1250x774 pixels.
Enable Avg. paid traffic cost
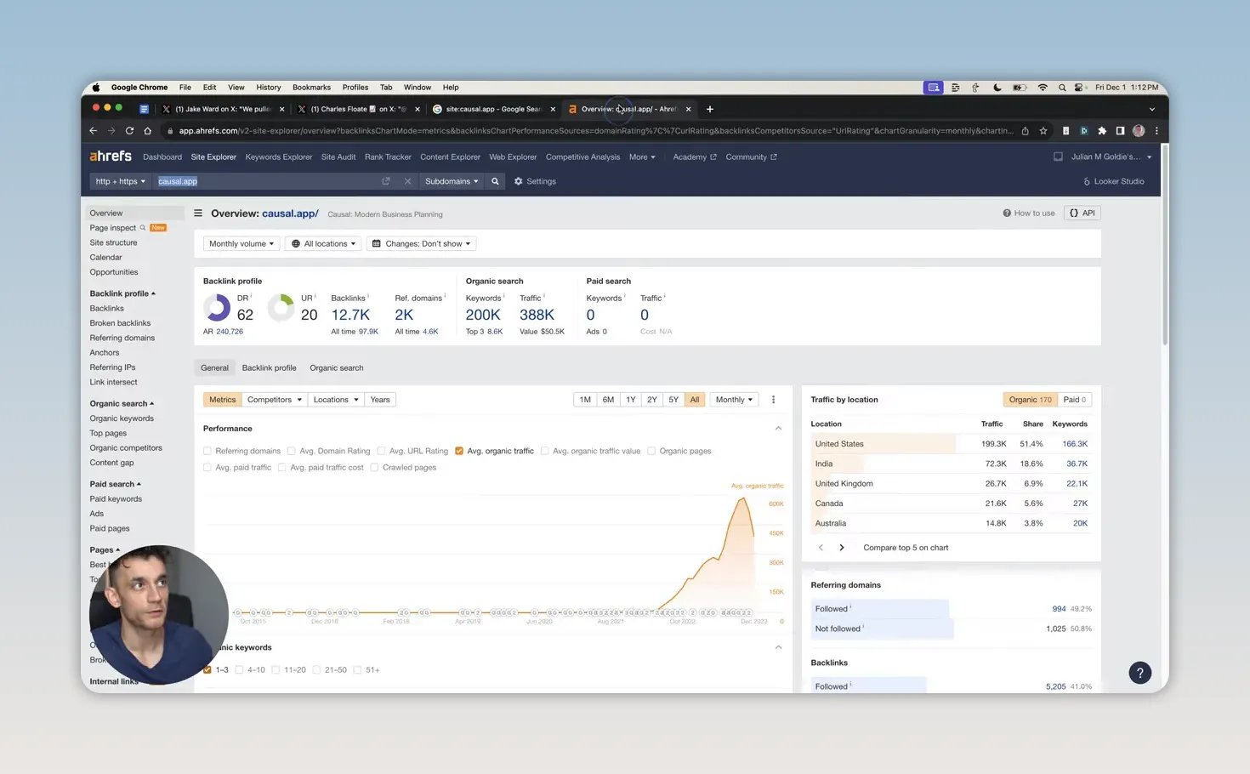click(x=282, y=467)
